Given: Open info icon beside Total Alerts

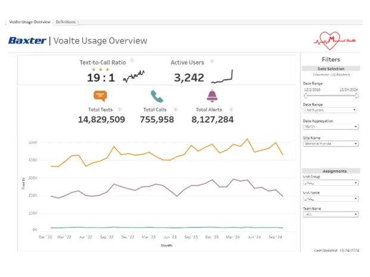Looking at the screenshot, I should [x=232, y=109].
